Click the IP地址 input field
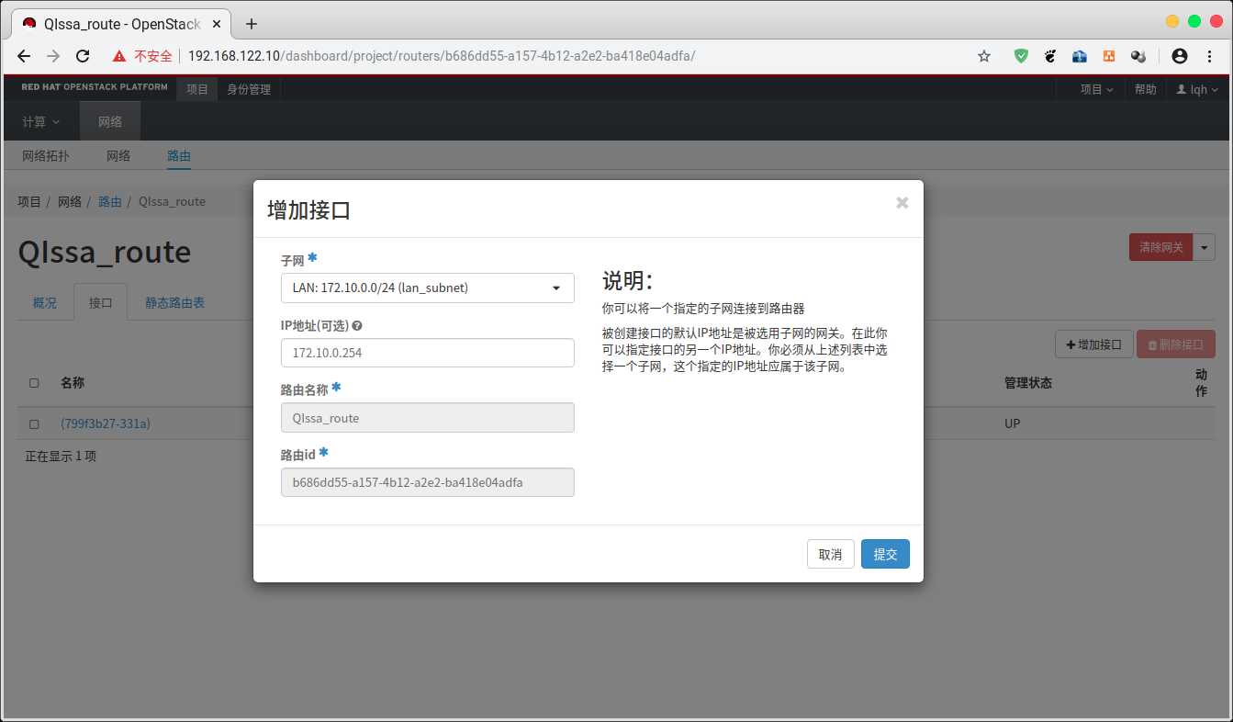 pos(427,353)
